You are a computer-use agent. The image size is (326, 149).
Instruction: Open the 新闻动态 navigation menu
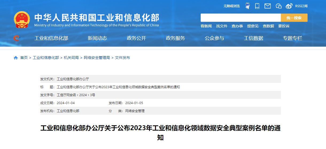pyautogui.click(x=97, y=38)
